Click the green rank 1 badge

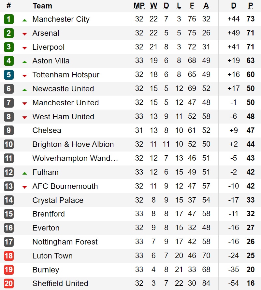[9, 19]
